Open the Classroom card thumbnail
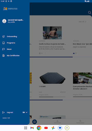 pos(52,117)
